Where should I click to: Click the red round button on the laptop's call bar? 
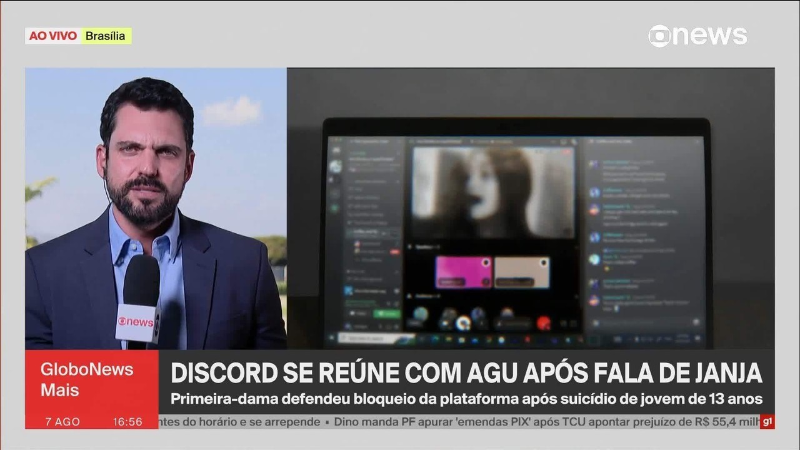(x=544, y=323)
